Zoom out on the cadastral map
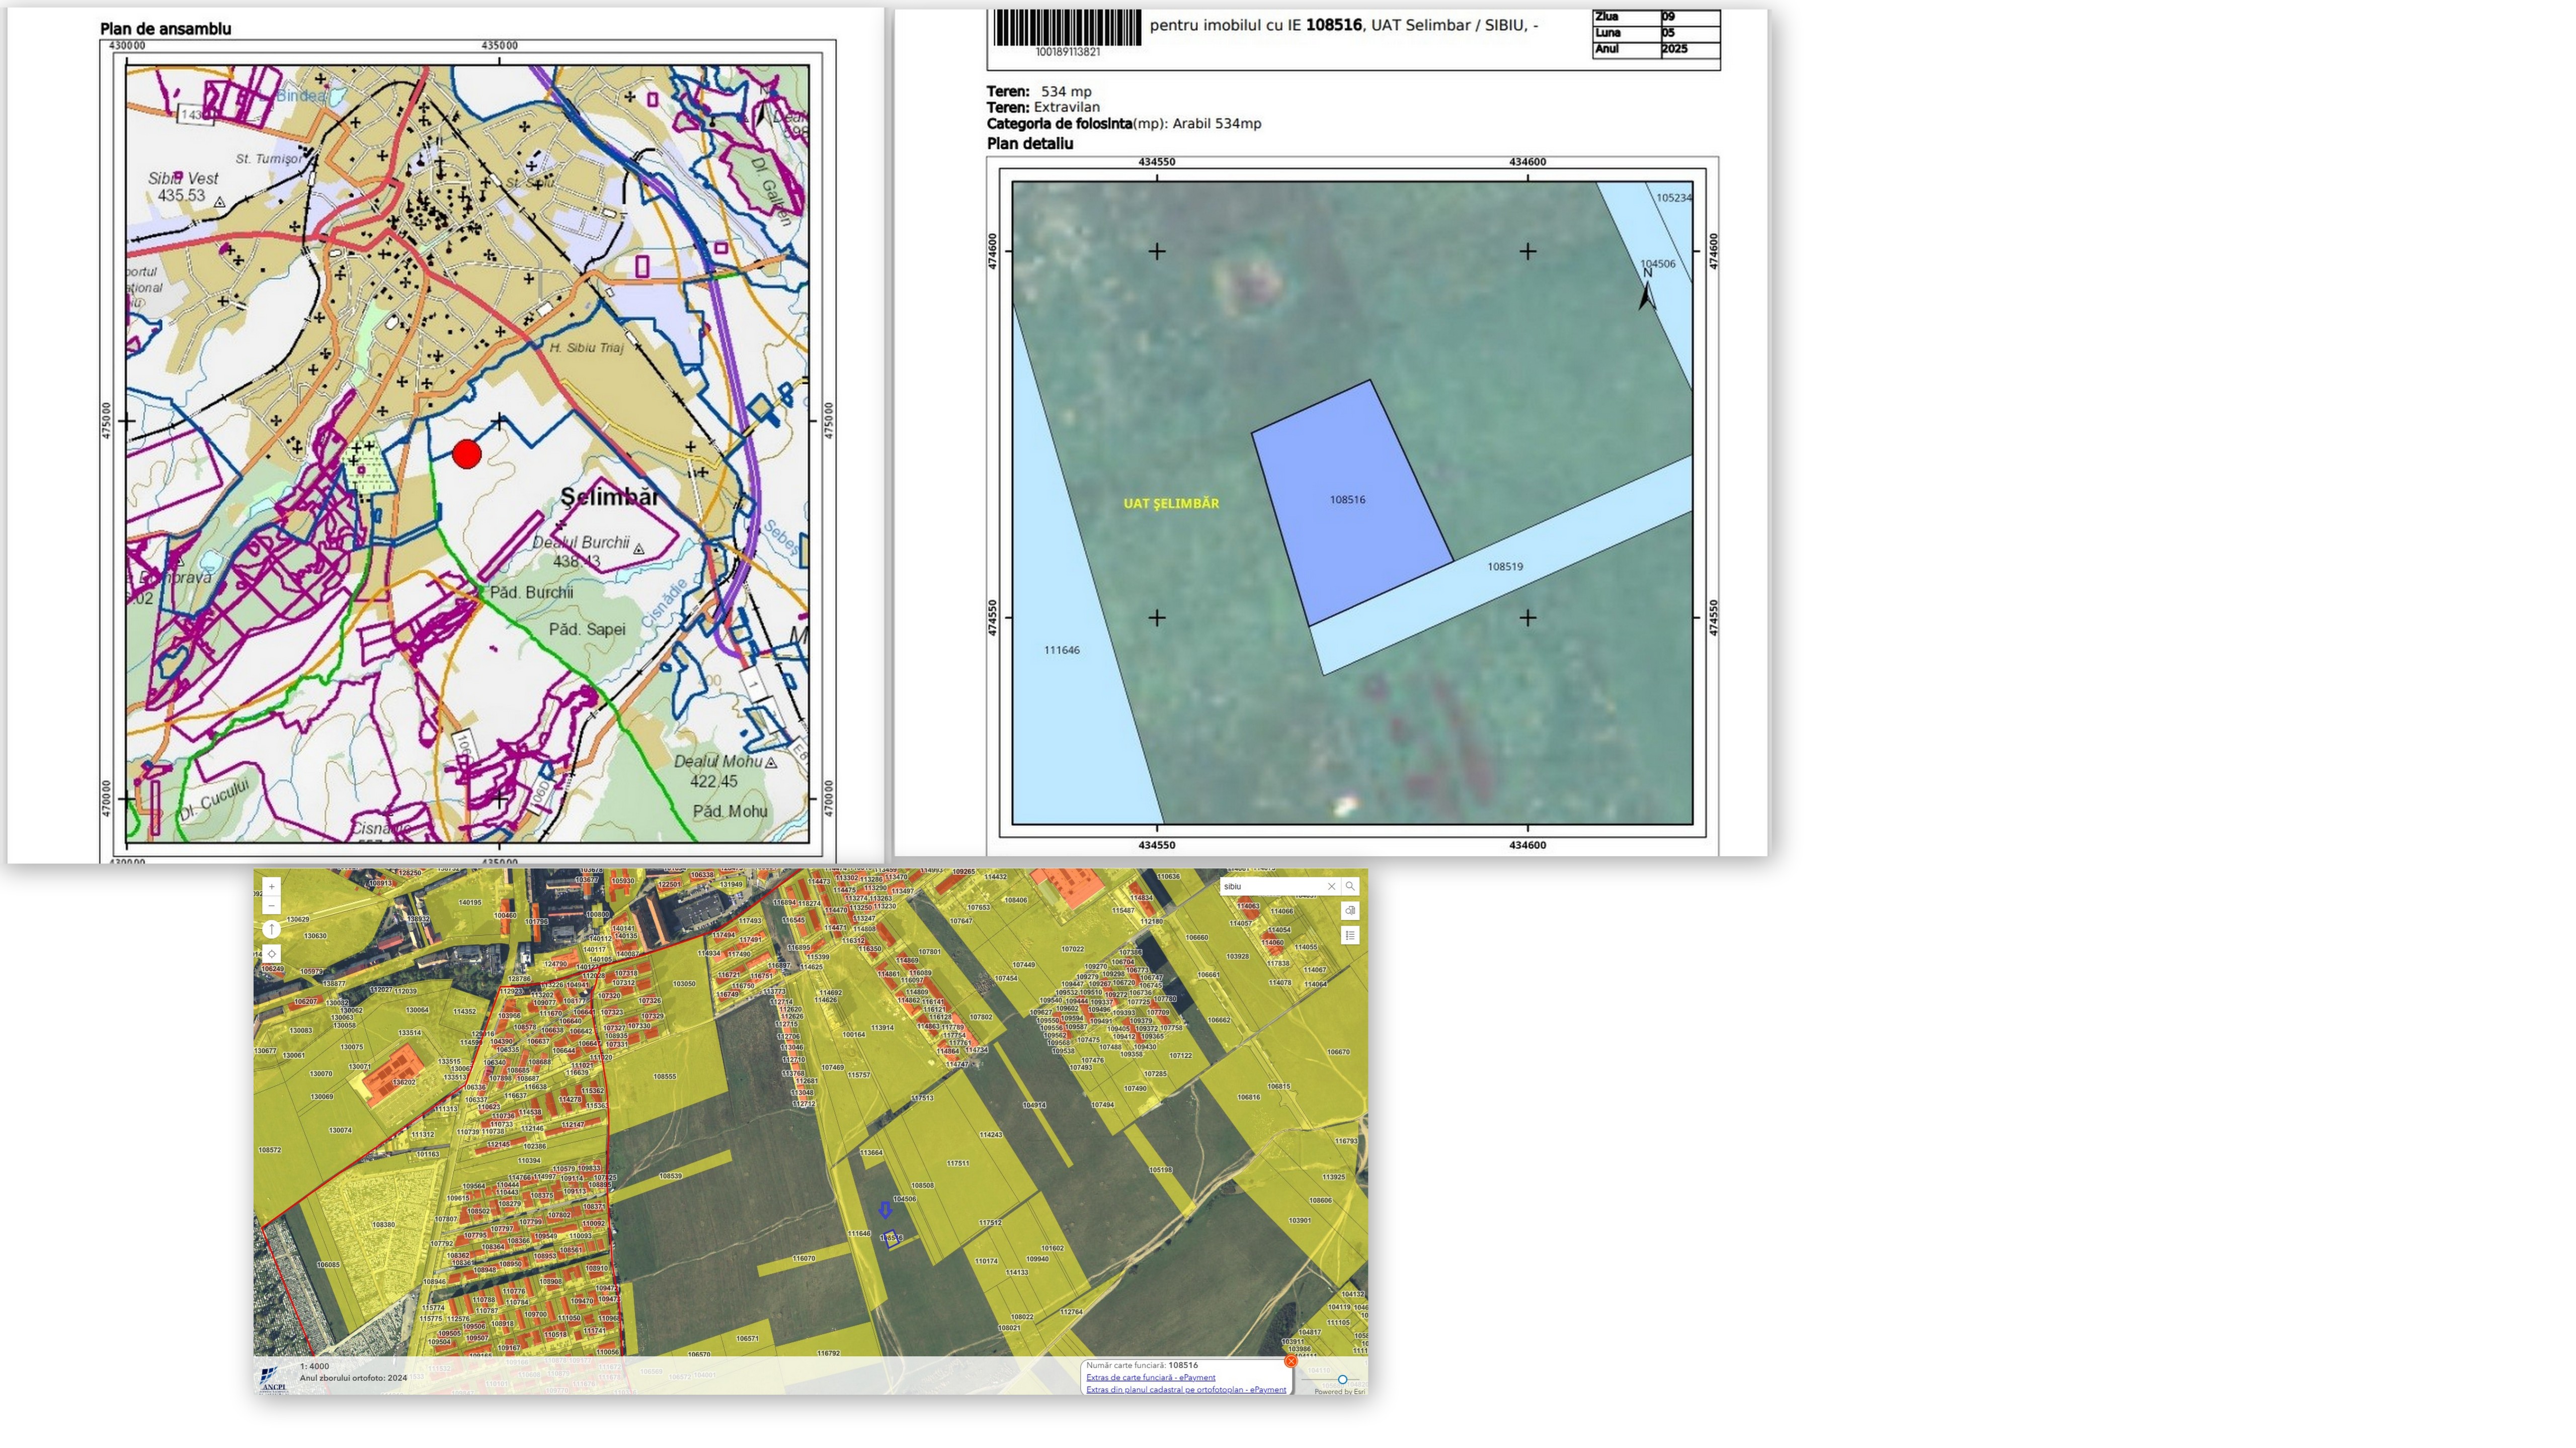Image resolution: width=2576 pixels, height=1448 pixels. click(271, 907)
